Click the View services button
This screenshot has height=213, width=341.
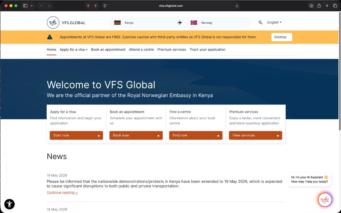[255, 135]
